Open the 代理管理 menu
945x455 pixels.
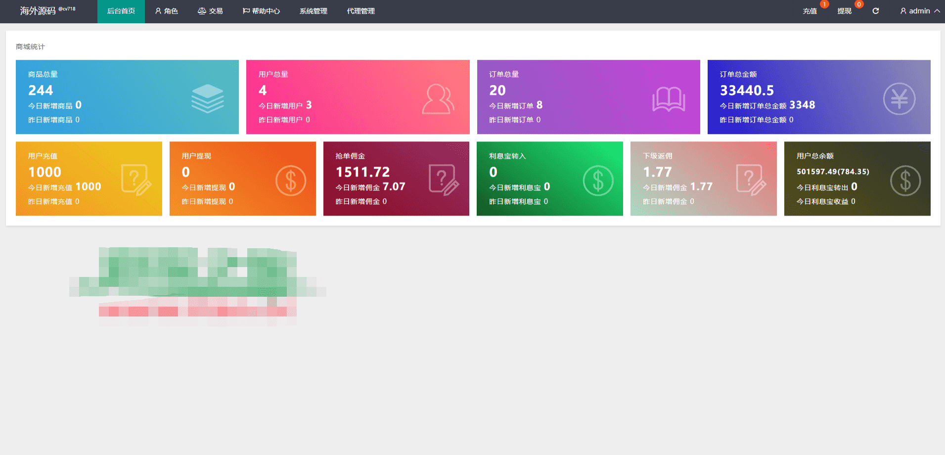(361, 11)
